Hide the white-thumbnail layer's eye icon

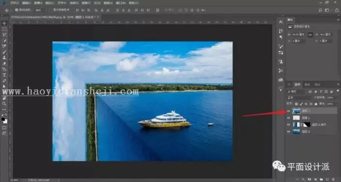pos(289,118)
